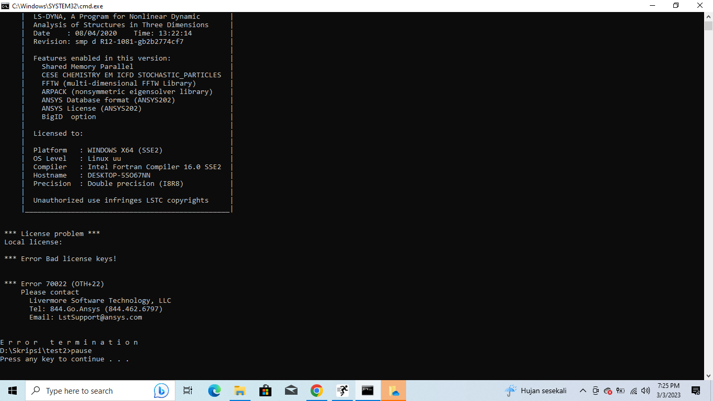The height and width of the screenshot is (401, 713).
Task: Click the Revision smp d R12-1081 line
Action: pyautogui.click(x=109, y=41)
